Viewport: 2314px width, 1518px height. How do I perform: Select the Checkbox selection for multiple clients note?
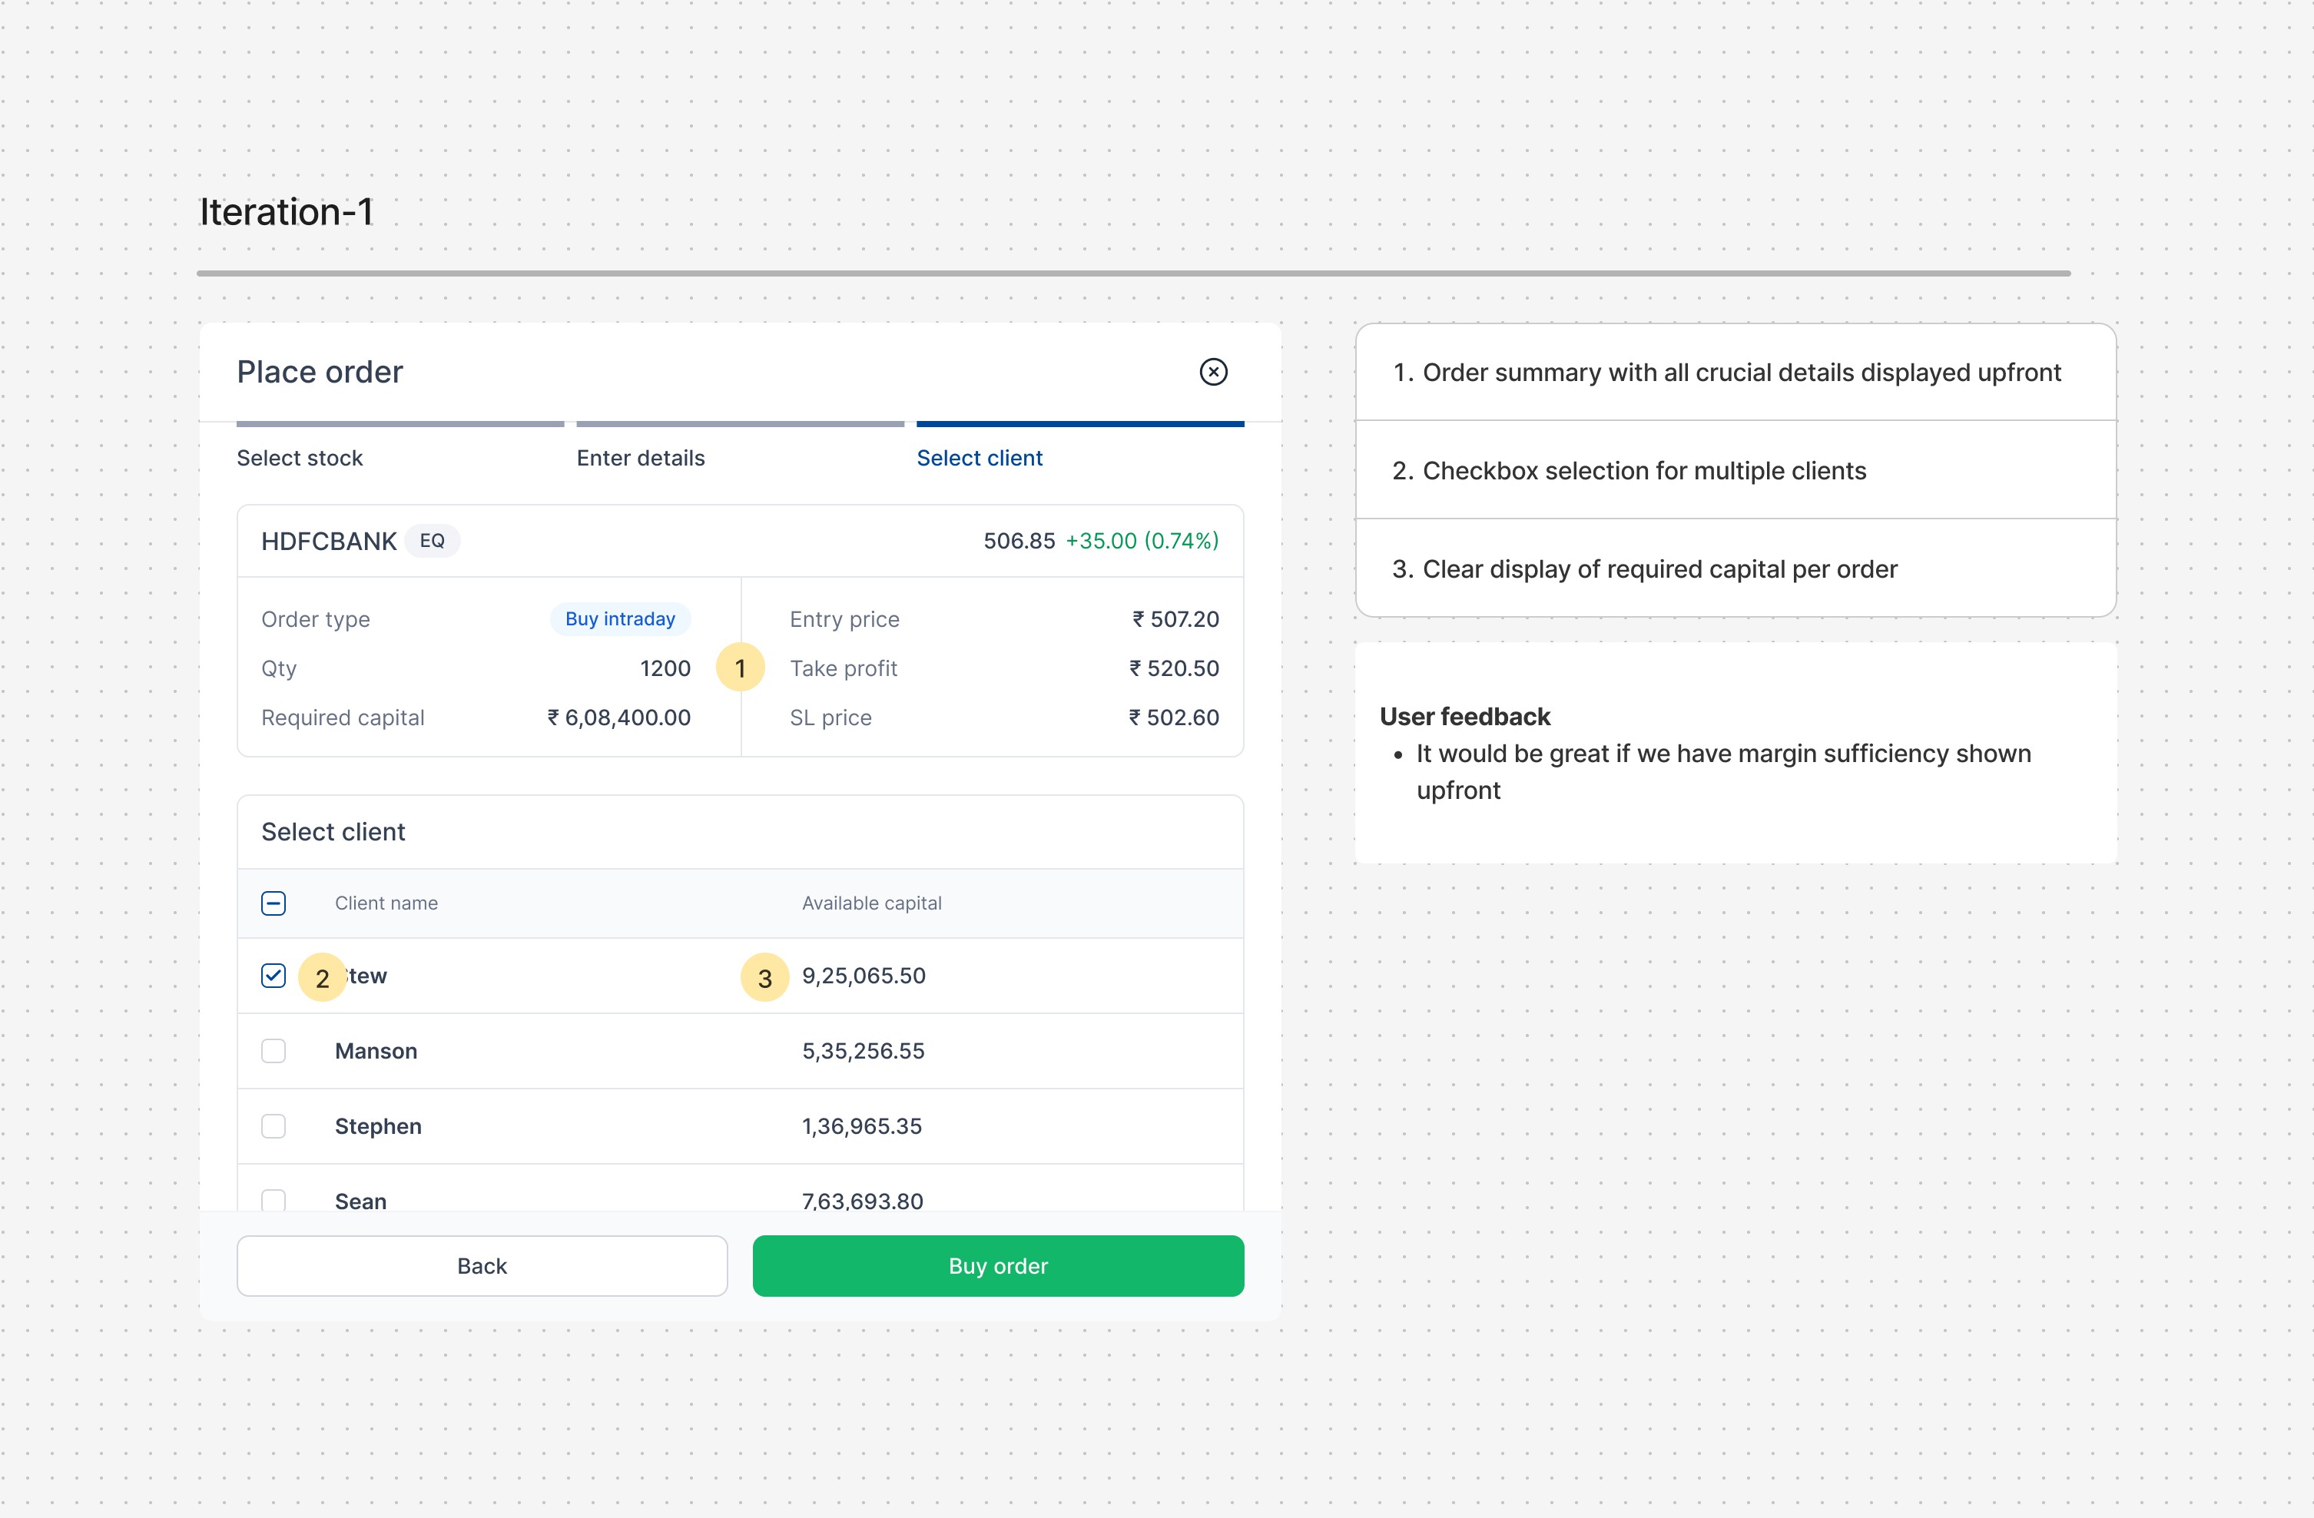pyautogui.click(x=1643, y=471)
